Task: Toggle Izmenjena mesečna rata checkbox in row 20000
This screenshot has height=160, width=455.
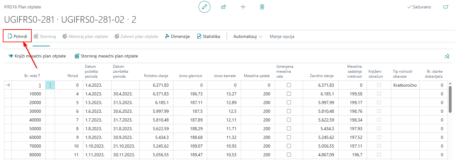Action: point(289,103)
